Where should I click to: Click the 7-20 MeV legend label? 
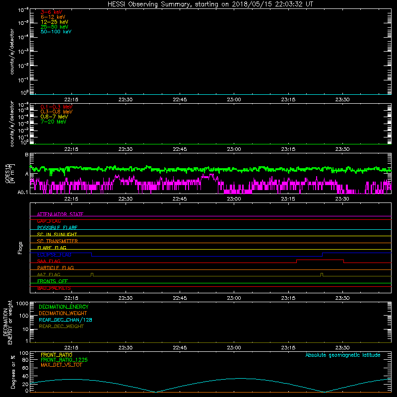[53, 122]
